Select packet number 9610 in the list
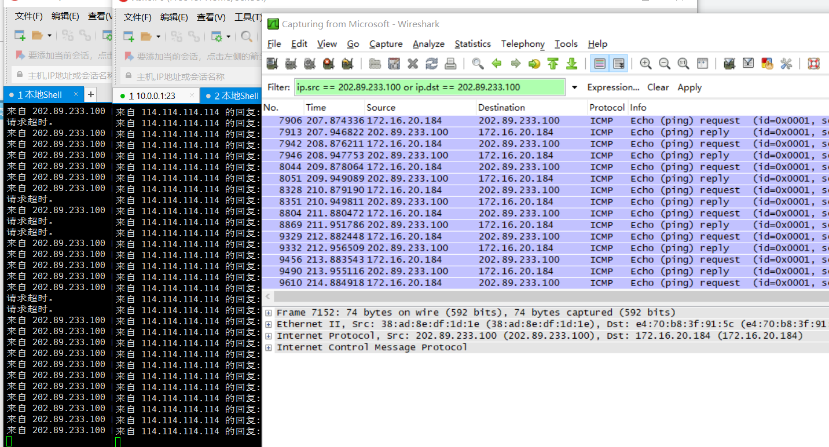This screenshot has width=829, height=447. tap(545, 283)
